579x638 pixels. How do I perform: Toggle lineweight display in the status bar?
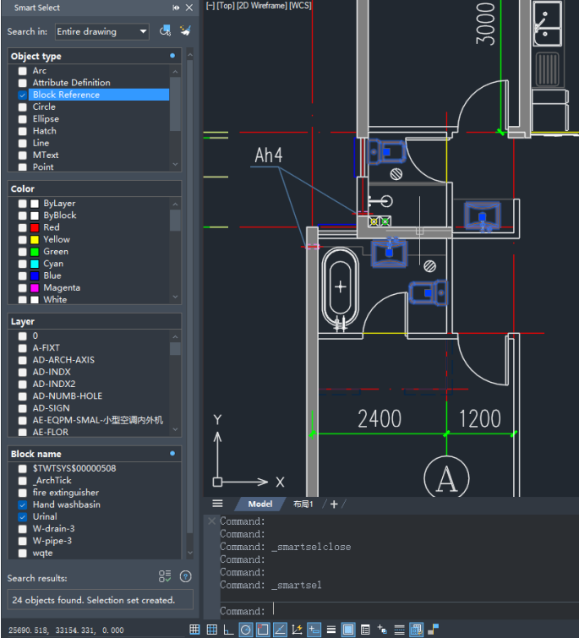point(331,629)
